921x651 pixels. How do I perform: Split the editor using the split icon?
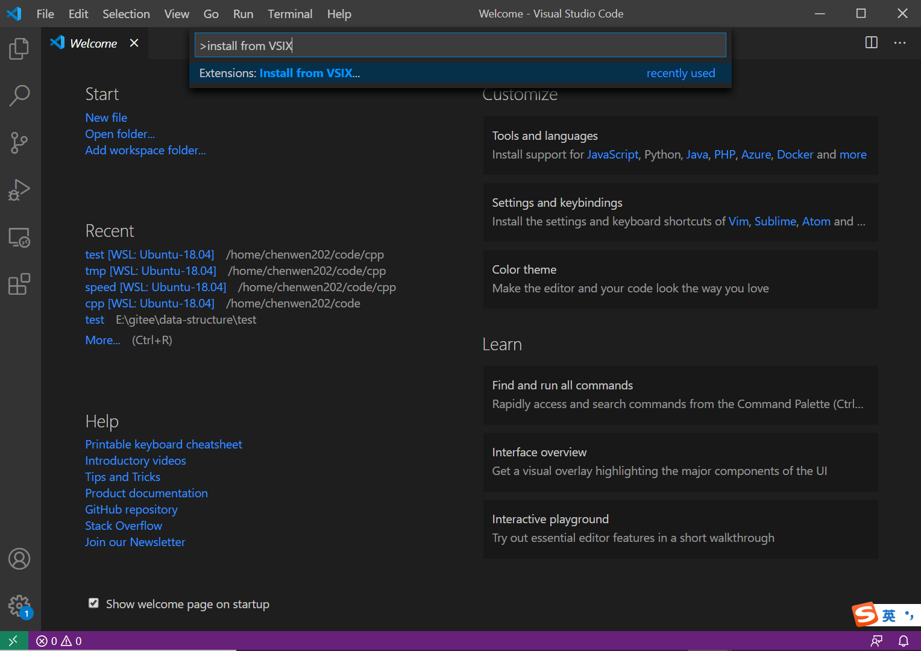point(870,42)
